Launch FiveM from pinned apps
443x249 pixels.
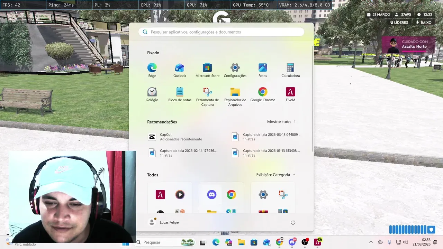click(290, 94)
